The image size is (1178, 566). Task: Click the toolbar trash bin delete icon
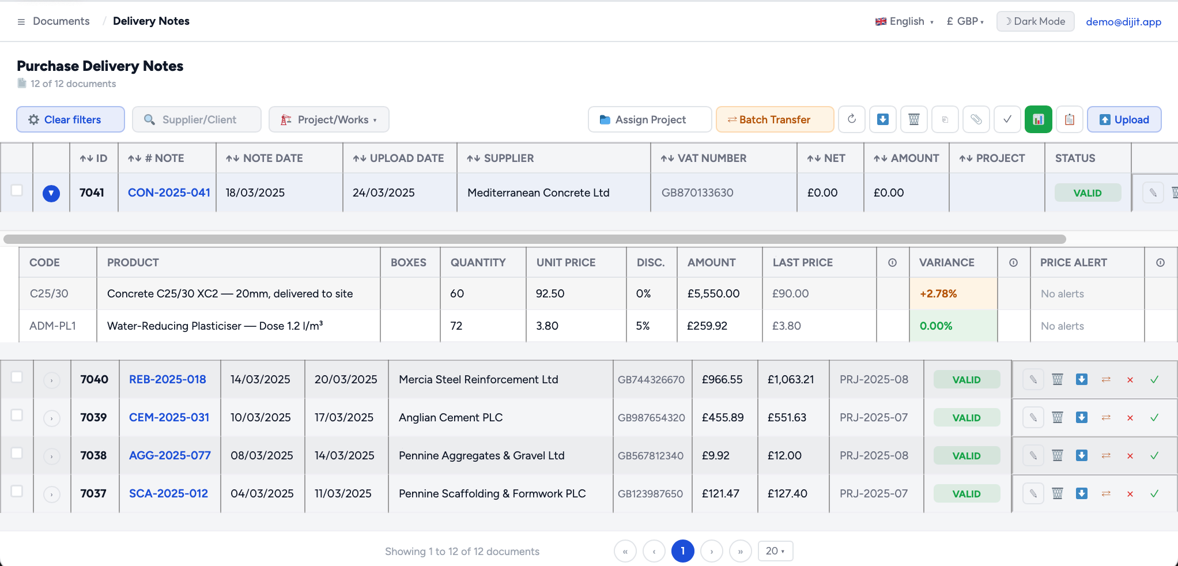(914, 119)
